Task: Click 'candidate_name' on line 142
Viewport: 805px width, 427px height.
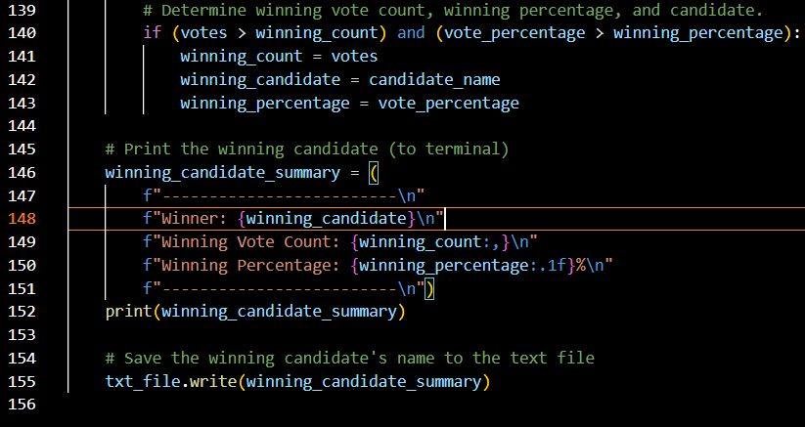Action: click(x=434, y=79)
